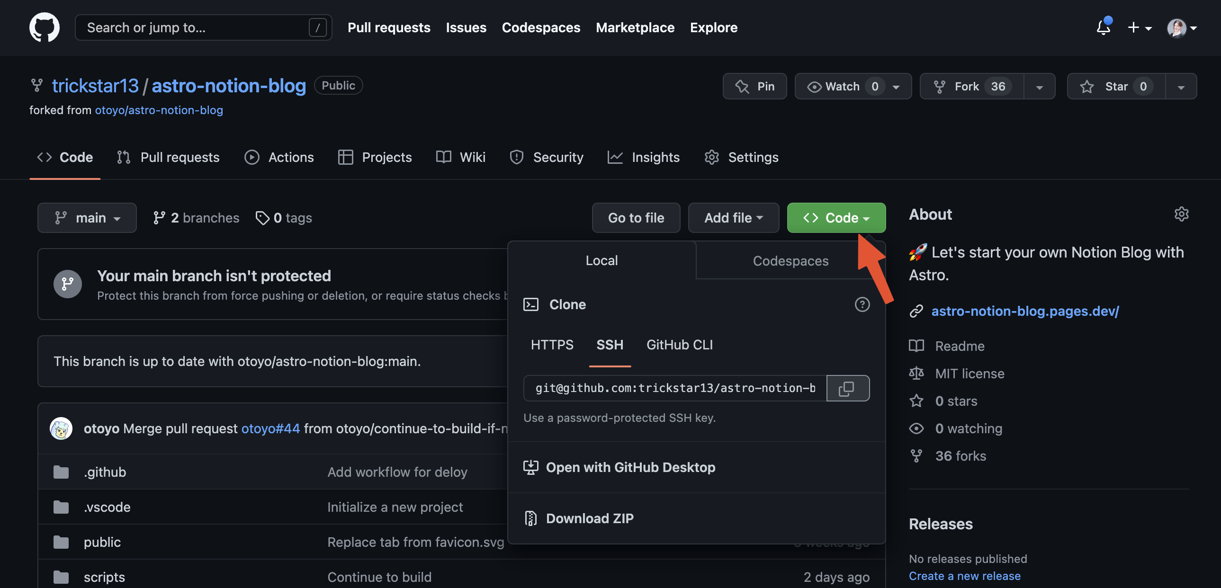Pin this repository
The image size is (1221, 588).
pyautogui.click(x=754, y=86)
